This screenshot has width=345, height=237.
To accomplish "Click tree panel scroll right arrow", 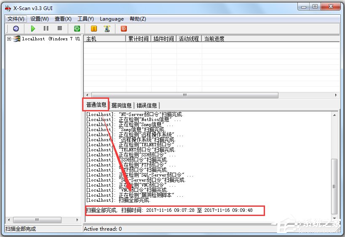I will 77,220.
